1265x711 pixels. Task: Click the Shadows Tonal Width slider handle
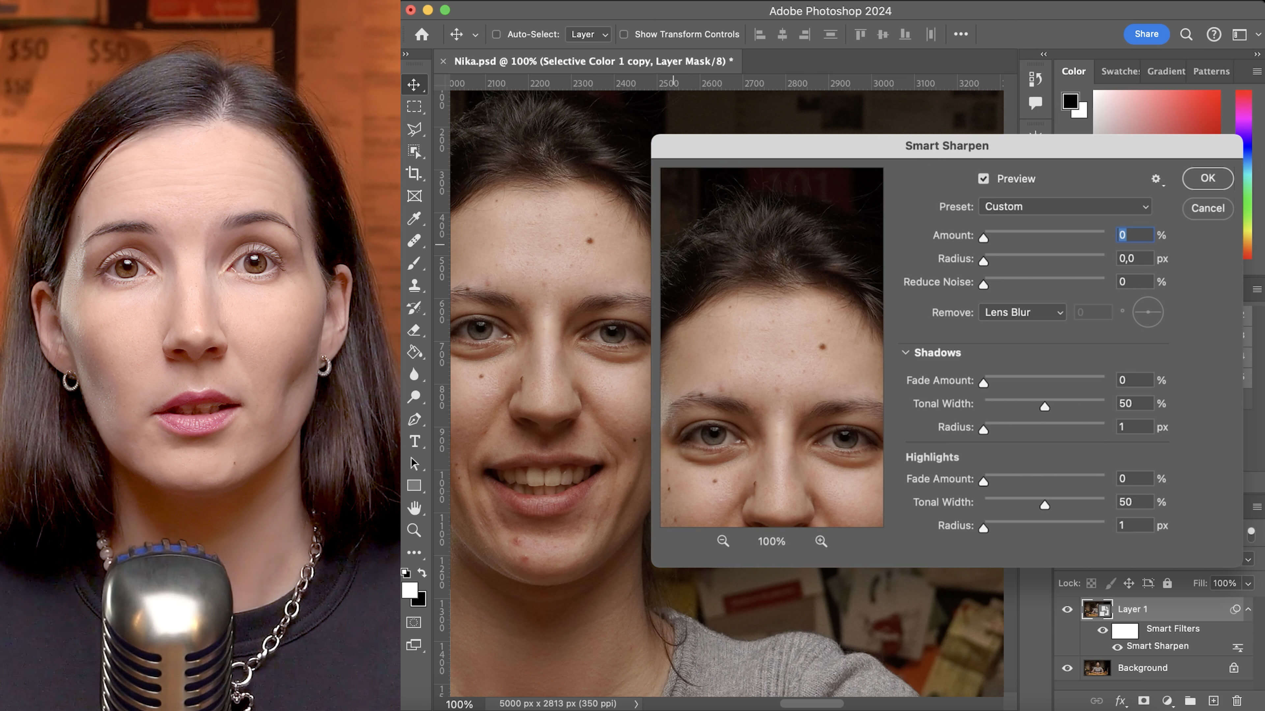(x=1045, y=407)
